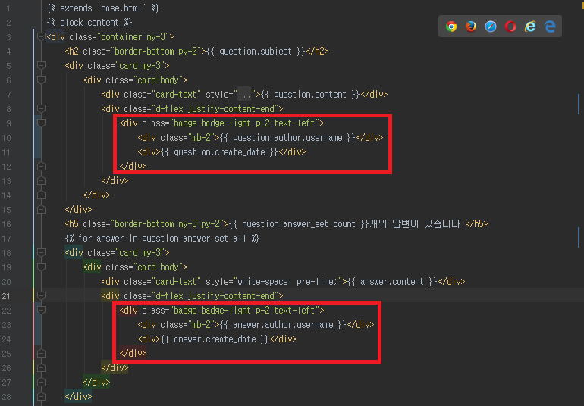This screenshot has width=584, height=406.
Task: Click question.create_date on line 11
Action: coord(219,152)
